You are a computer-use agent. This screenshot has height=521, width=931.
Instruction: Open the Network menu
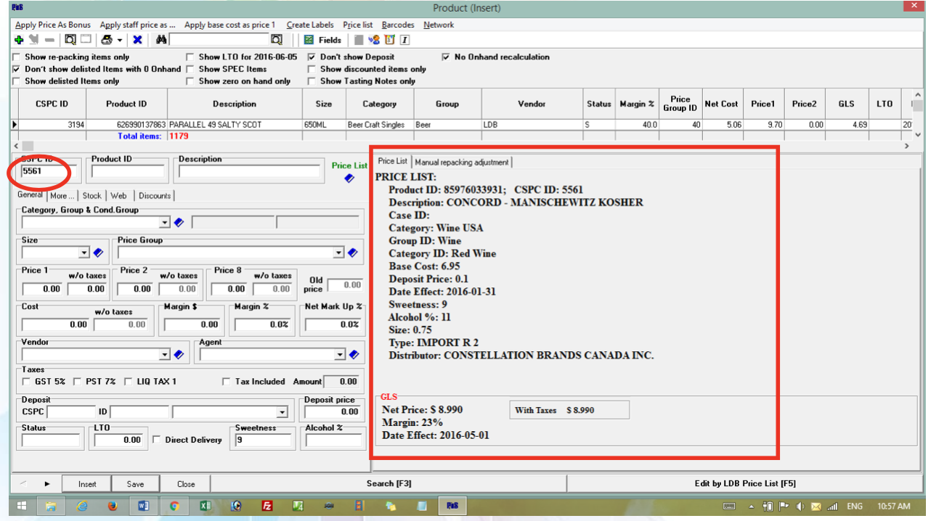click(439, 25)
